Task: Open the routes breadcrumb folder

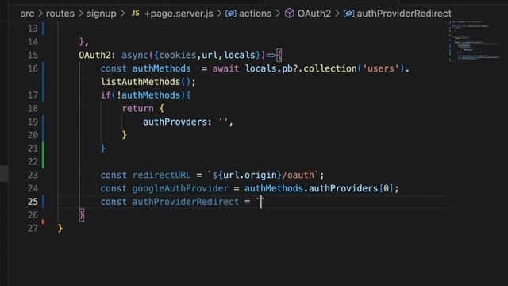Action: tap(60, 14)
